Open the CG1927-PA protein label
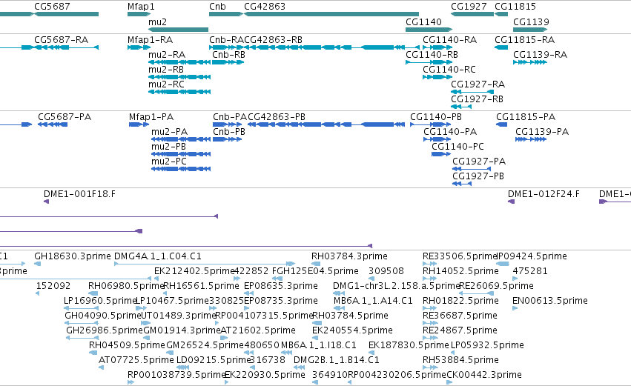The height and width of the screenshot is (386, 631). 479,162
